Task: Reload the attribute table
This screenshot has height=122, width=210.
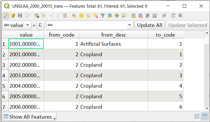Action: point(27,16)
